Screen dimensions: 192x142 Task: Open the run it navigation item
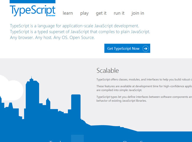(x=119, y=13)
